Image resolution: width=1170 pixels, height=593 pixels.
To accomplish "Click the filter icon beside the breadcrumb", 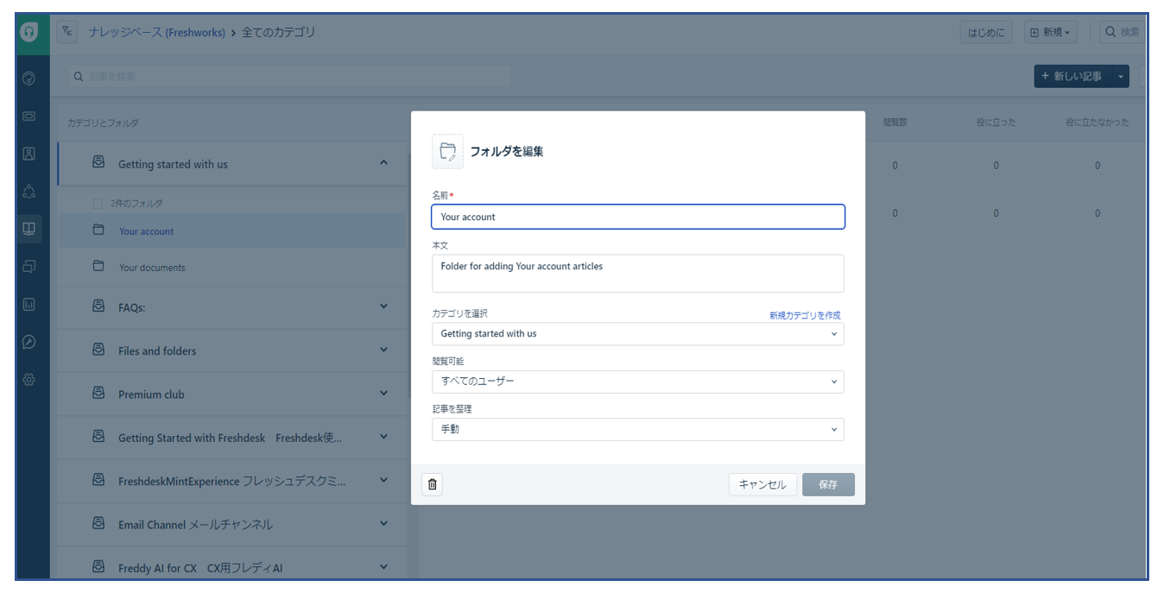I will (67, 32).
